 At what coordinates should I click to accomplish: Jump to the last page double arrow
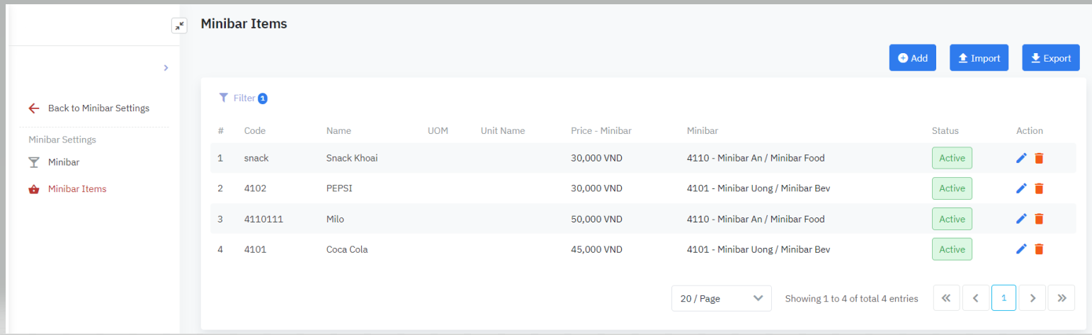pyautogui.click(x=1061, y=298)
